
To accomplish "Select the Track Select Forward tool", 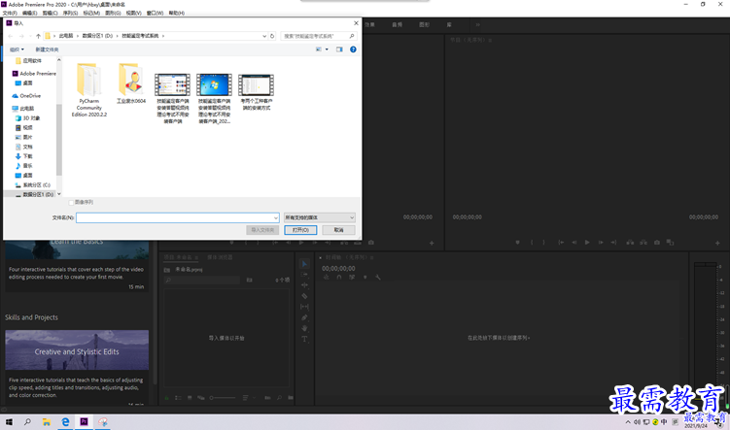I will coord(304,275).
